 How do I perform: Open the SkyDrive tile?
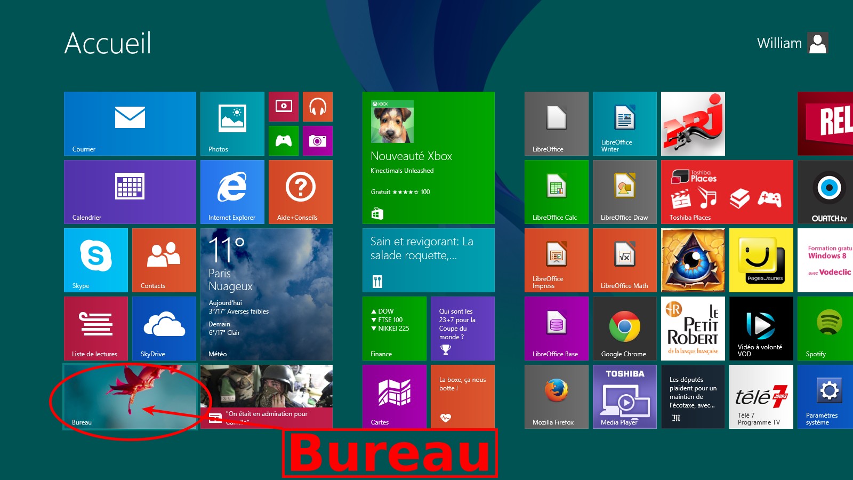click(164, 329)
